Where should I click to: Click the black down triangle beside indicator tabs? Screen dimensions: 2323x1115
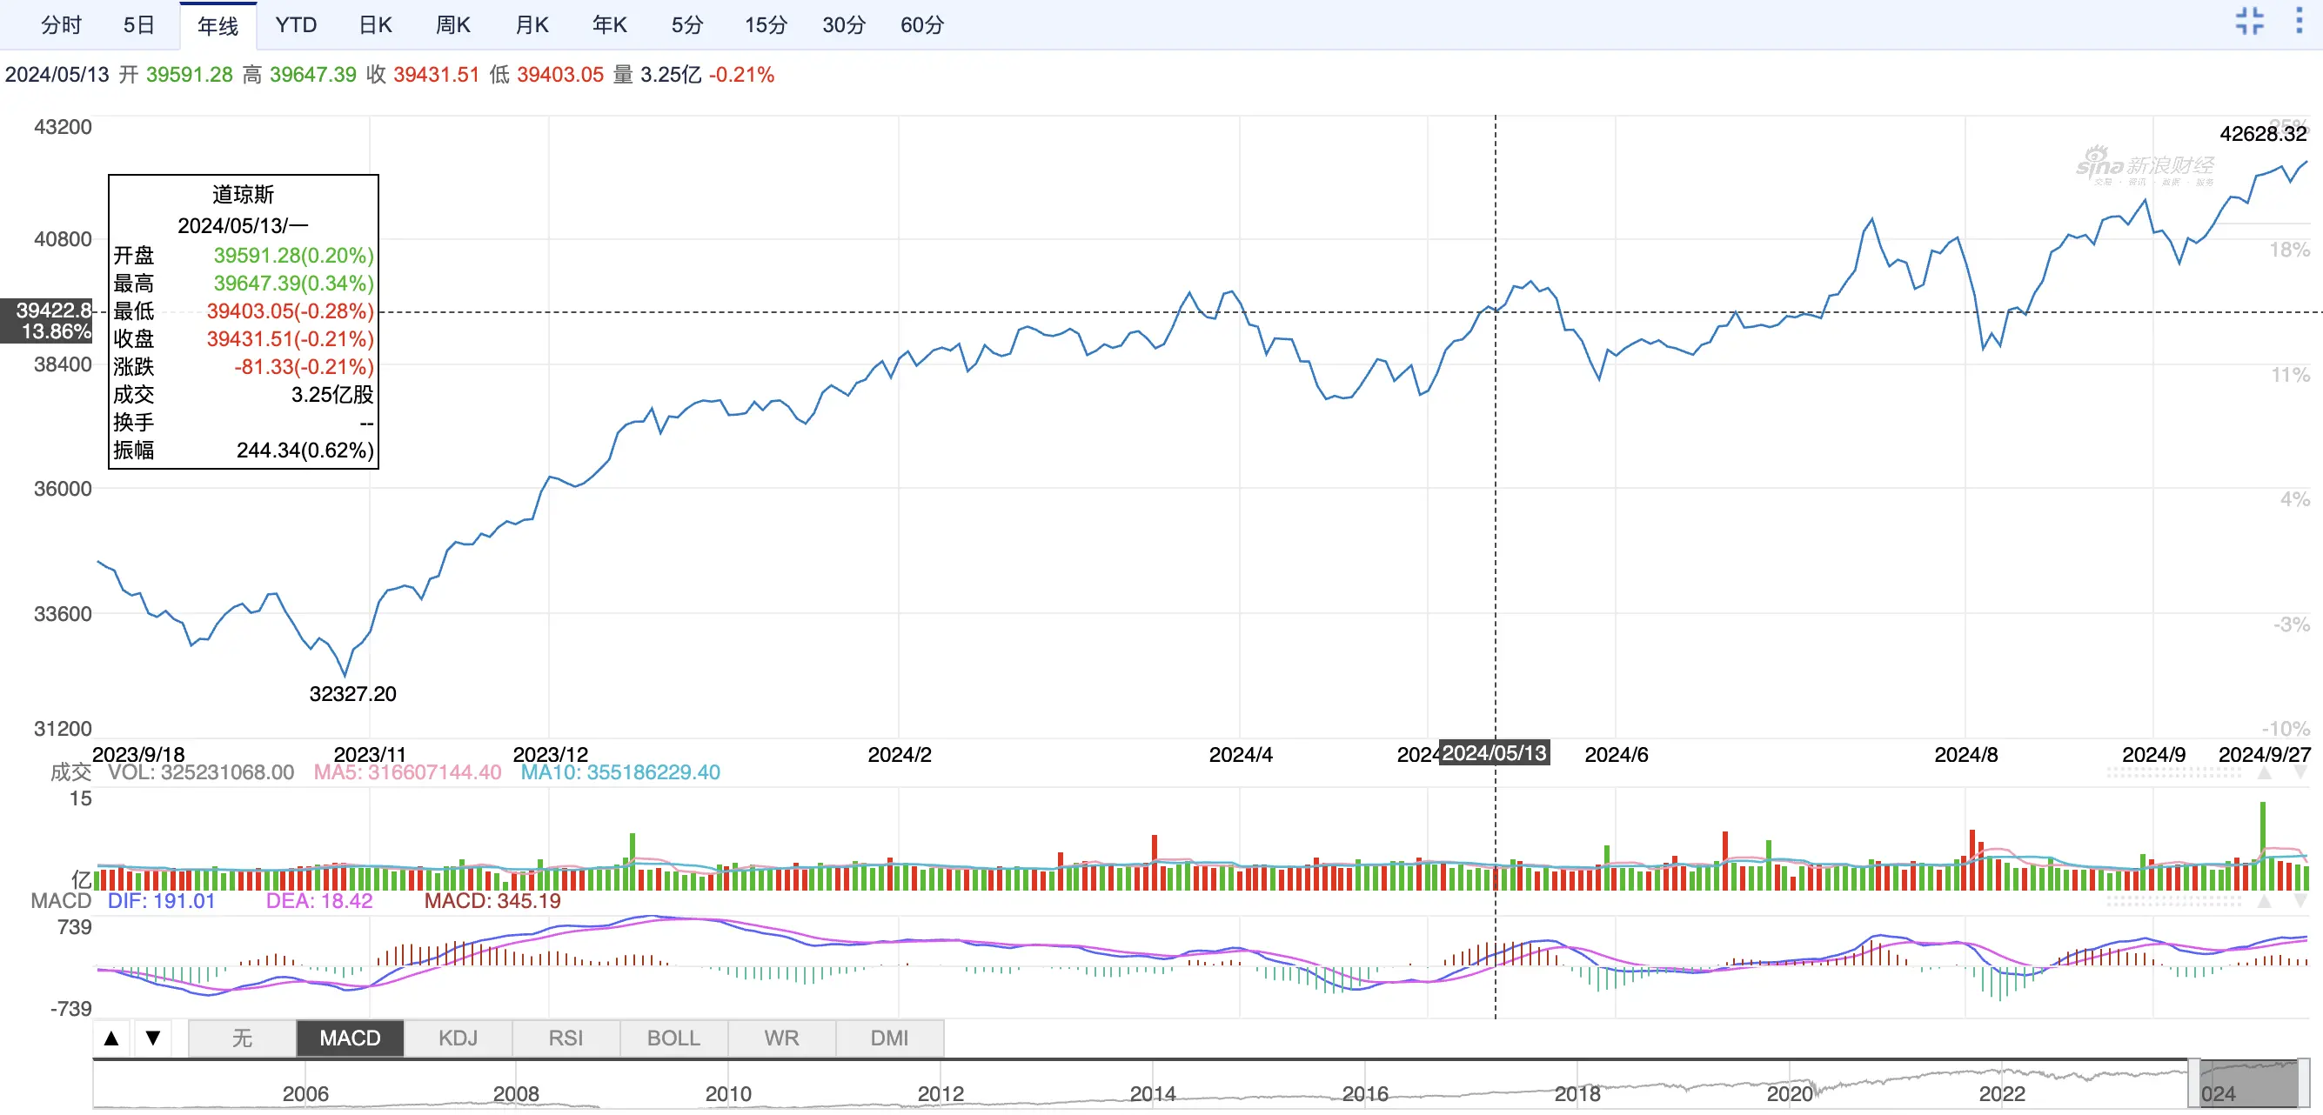click(153, 1038)
